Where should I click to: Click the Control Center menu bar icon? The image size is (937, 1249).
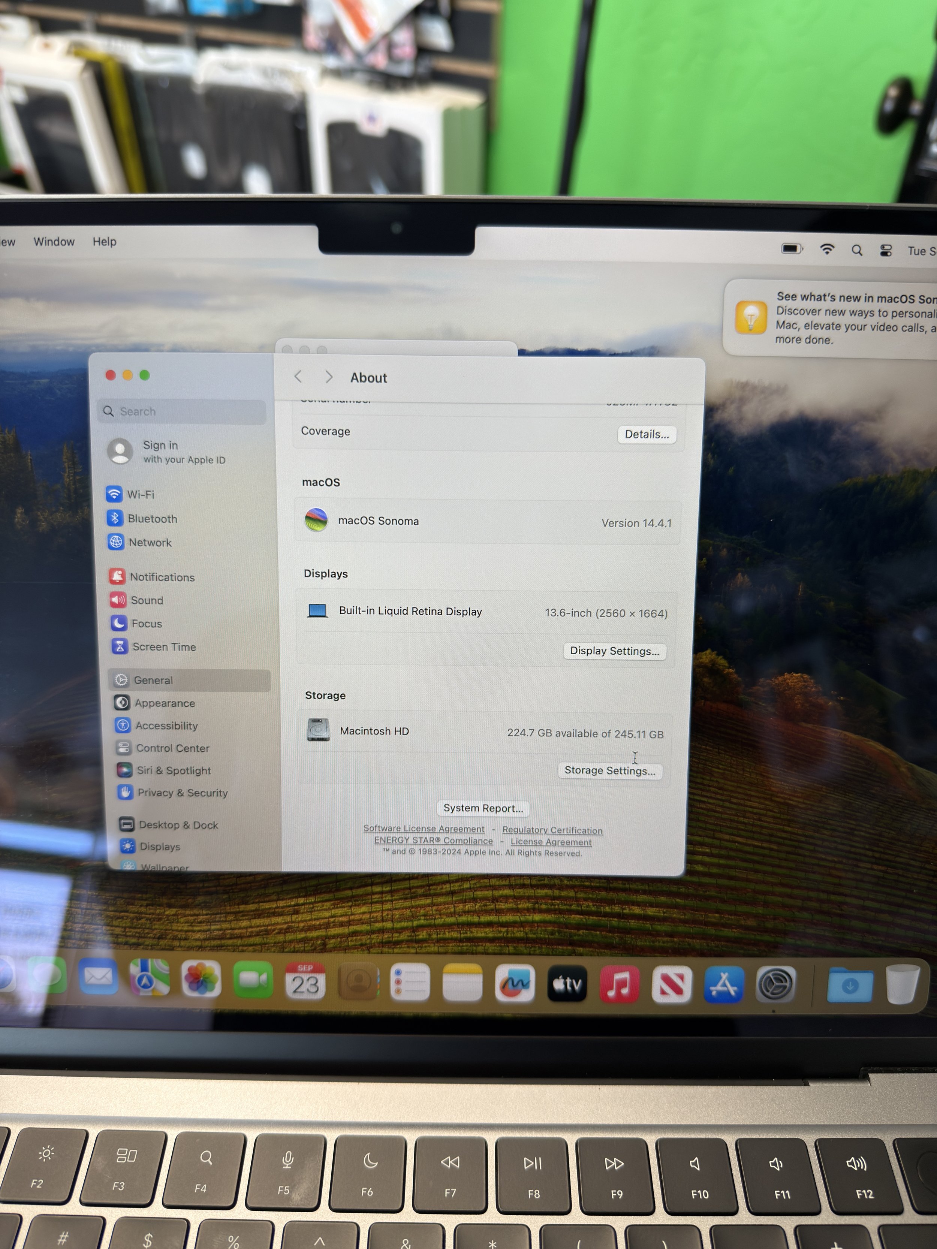(x=886, y=250)
